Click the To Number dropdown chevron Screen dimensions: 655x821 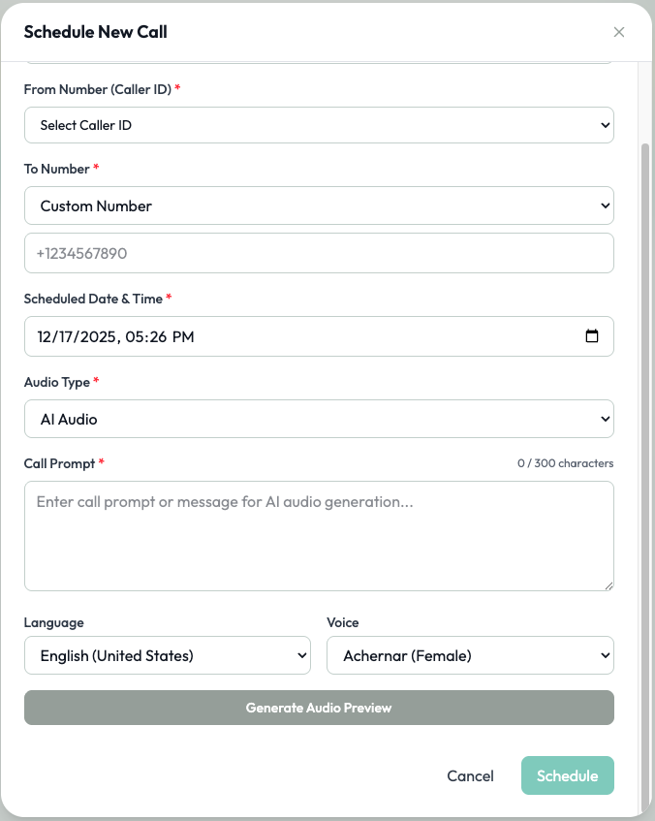tap(605, 205)
